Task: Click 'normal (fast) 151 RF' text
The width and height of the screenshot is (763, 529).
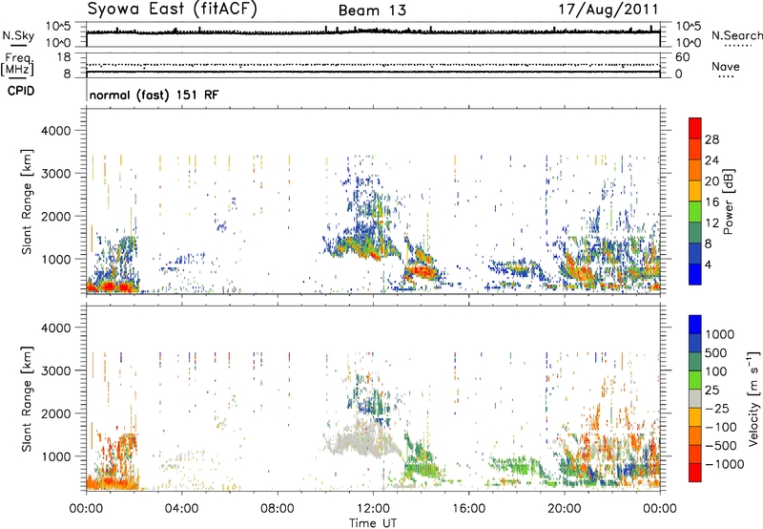Action: click(154, 95)
